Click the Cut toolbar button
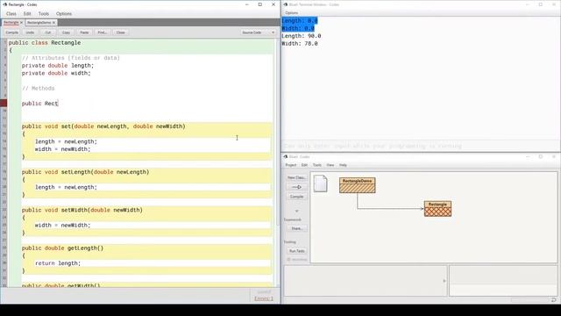561x316 pixels. coord(48,32)
